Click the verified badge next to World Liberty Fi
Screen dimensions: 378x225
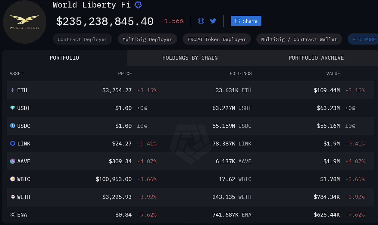click(138, 5)
